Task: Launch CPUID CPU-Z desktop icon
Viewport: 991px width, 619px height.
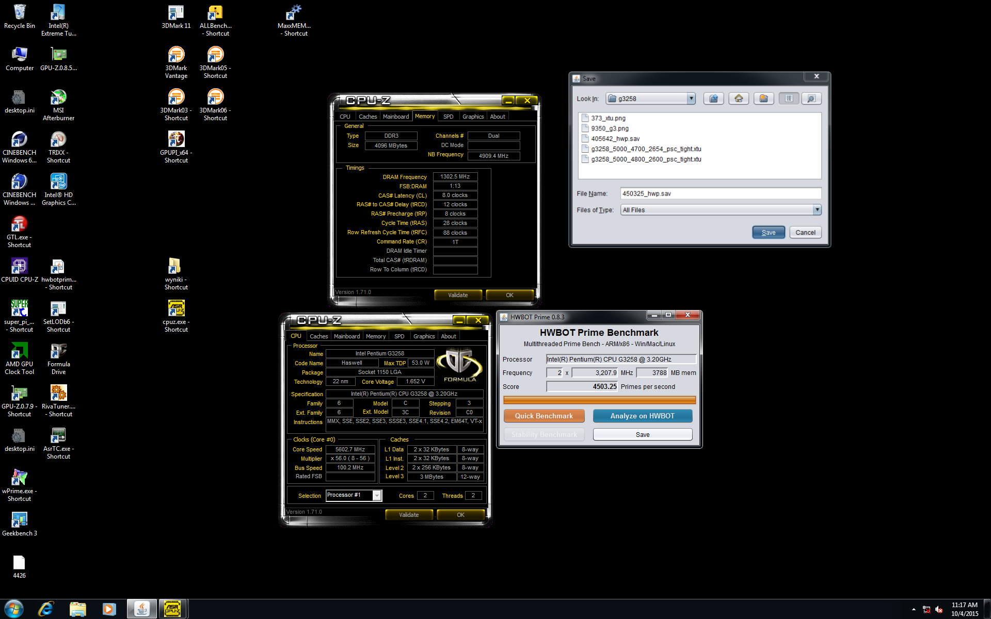Action: pyautogui.click(x=19, y=270)
